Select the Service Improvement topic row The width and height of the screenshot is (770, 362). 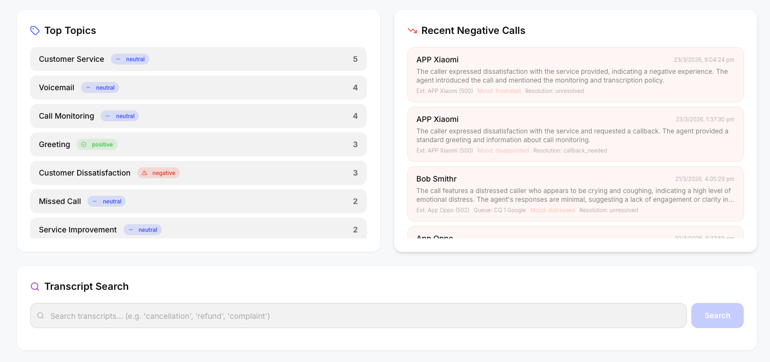[198, 229]
